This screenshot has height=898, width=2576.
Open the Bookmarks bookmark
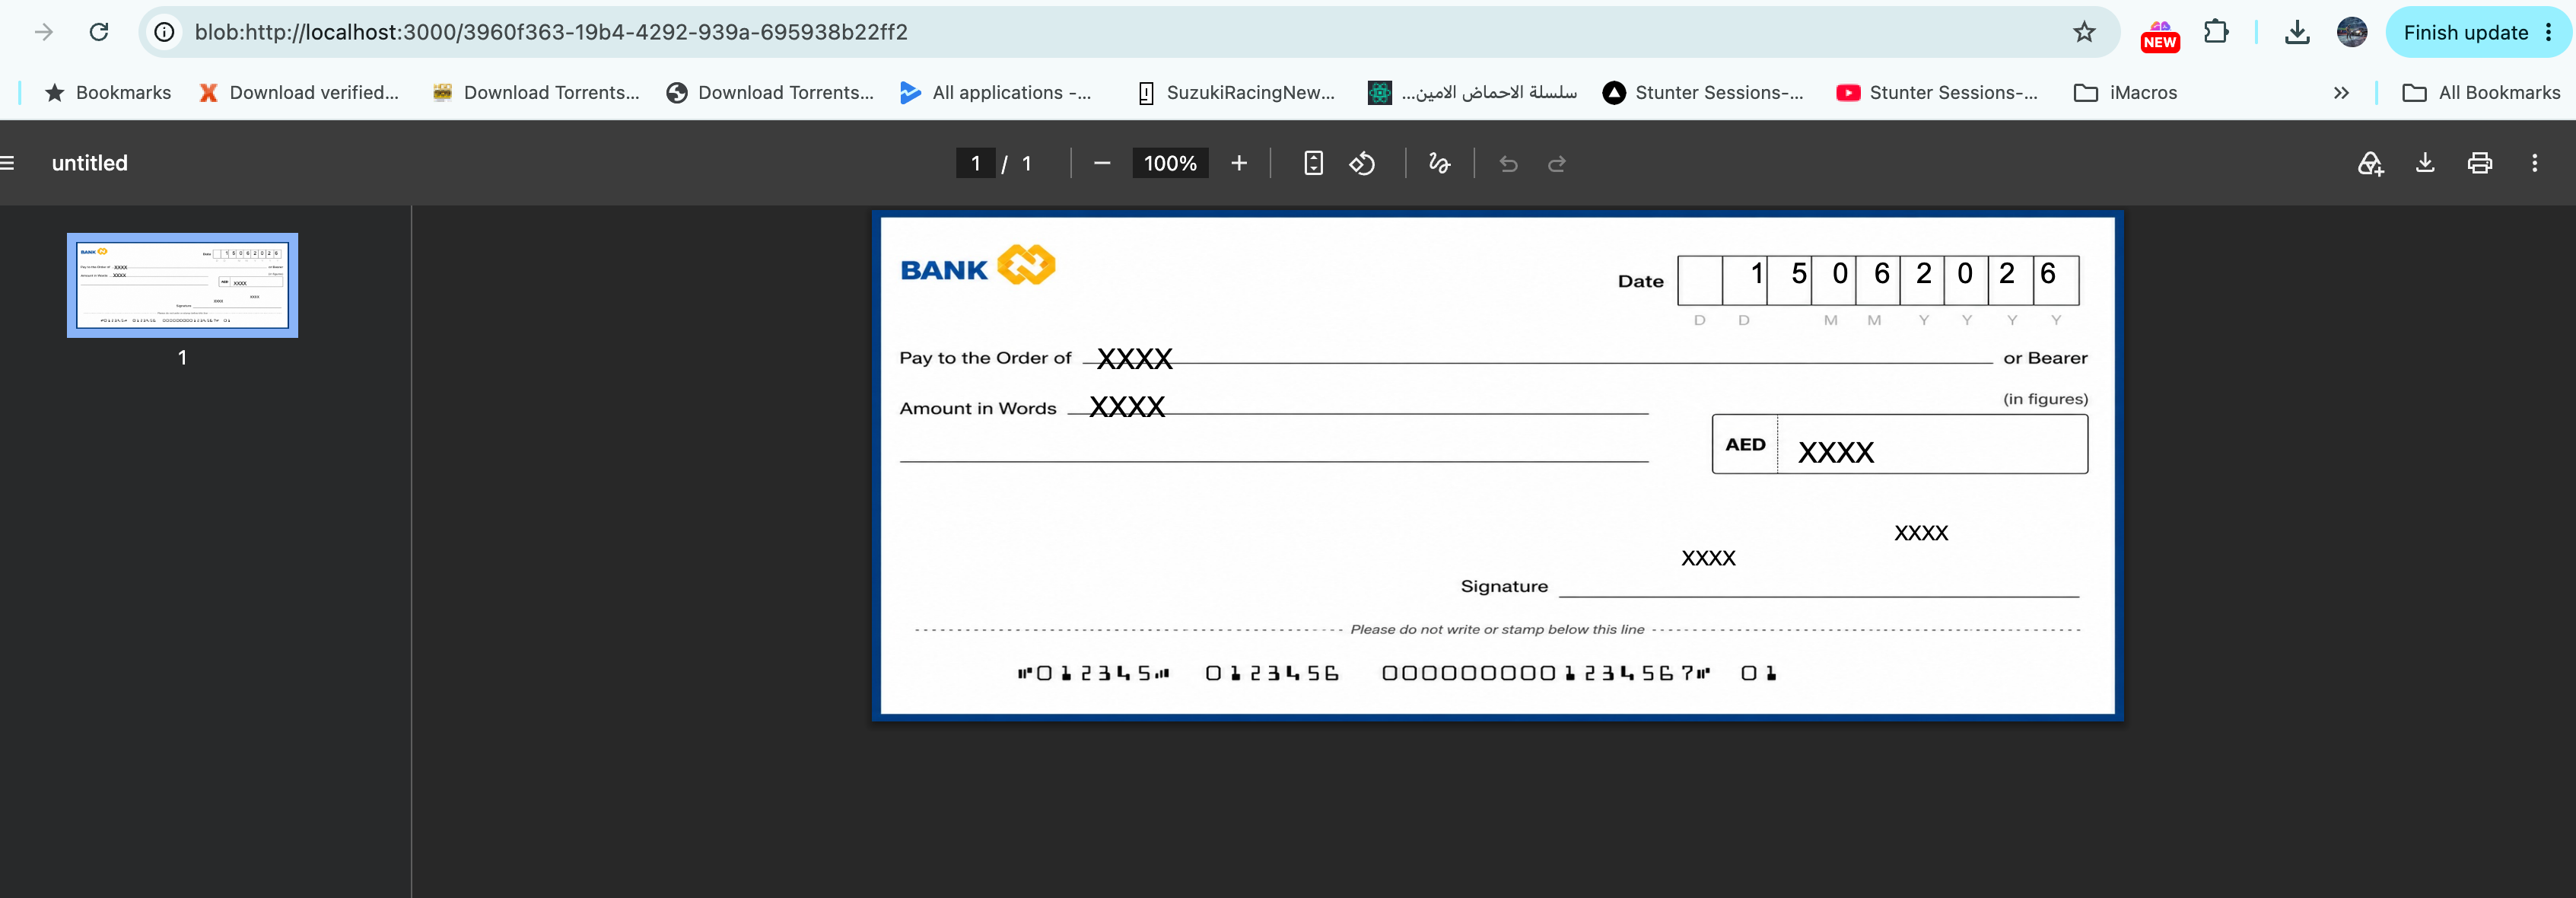pos(109,92)
